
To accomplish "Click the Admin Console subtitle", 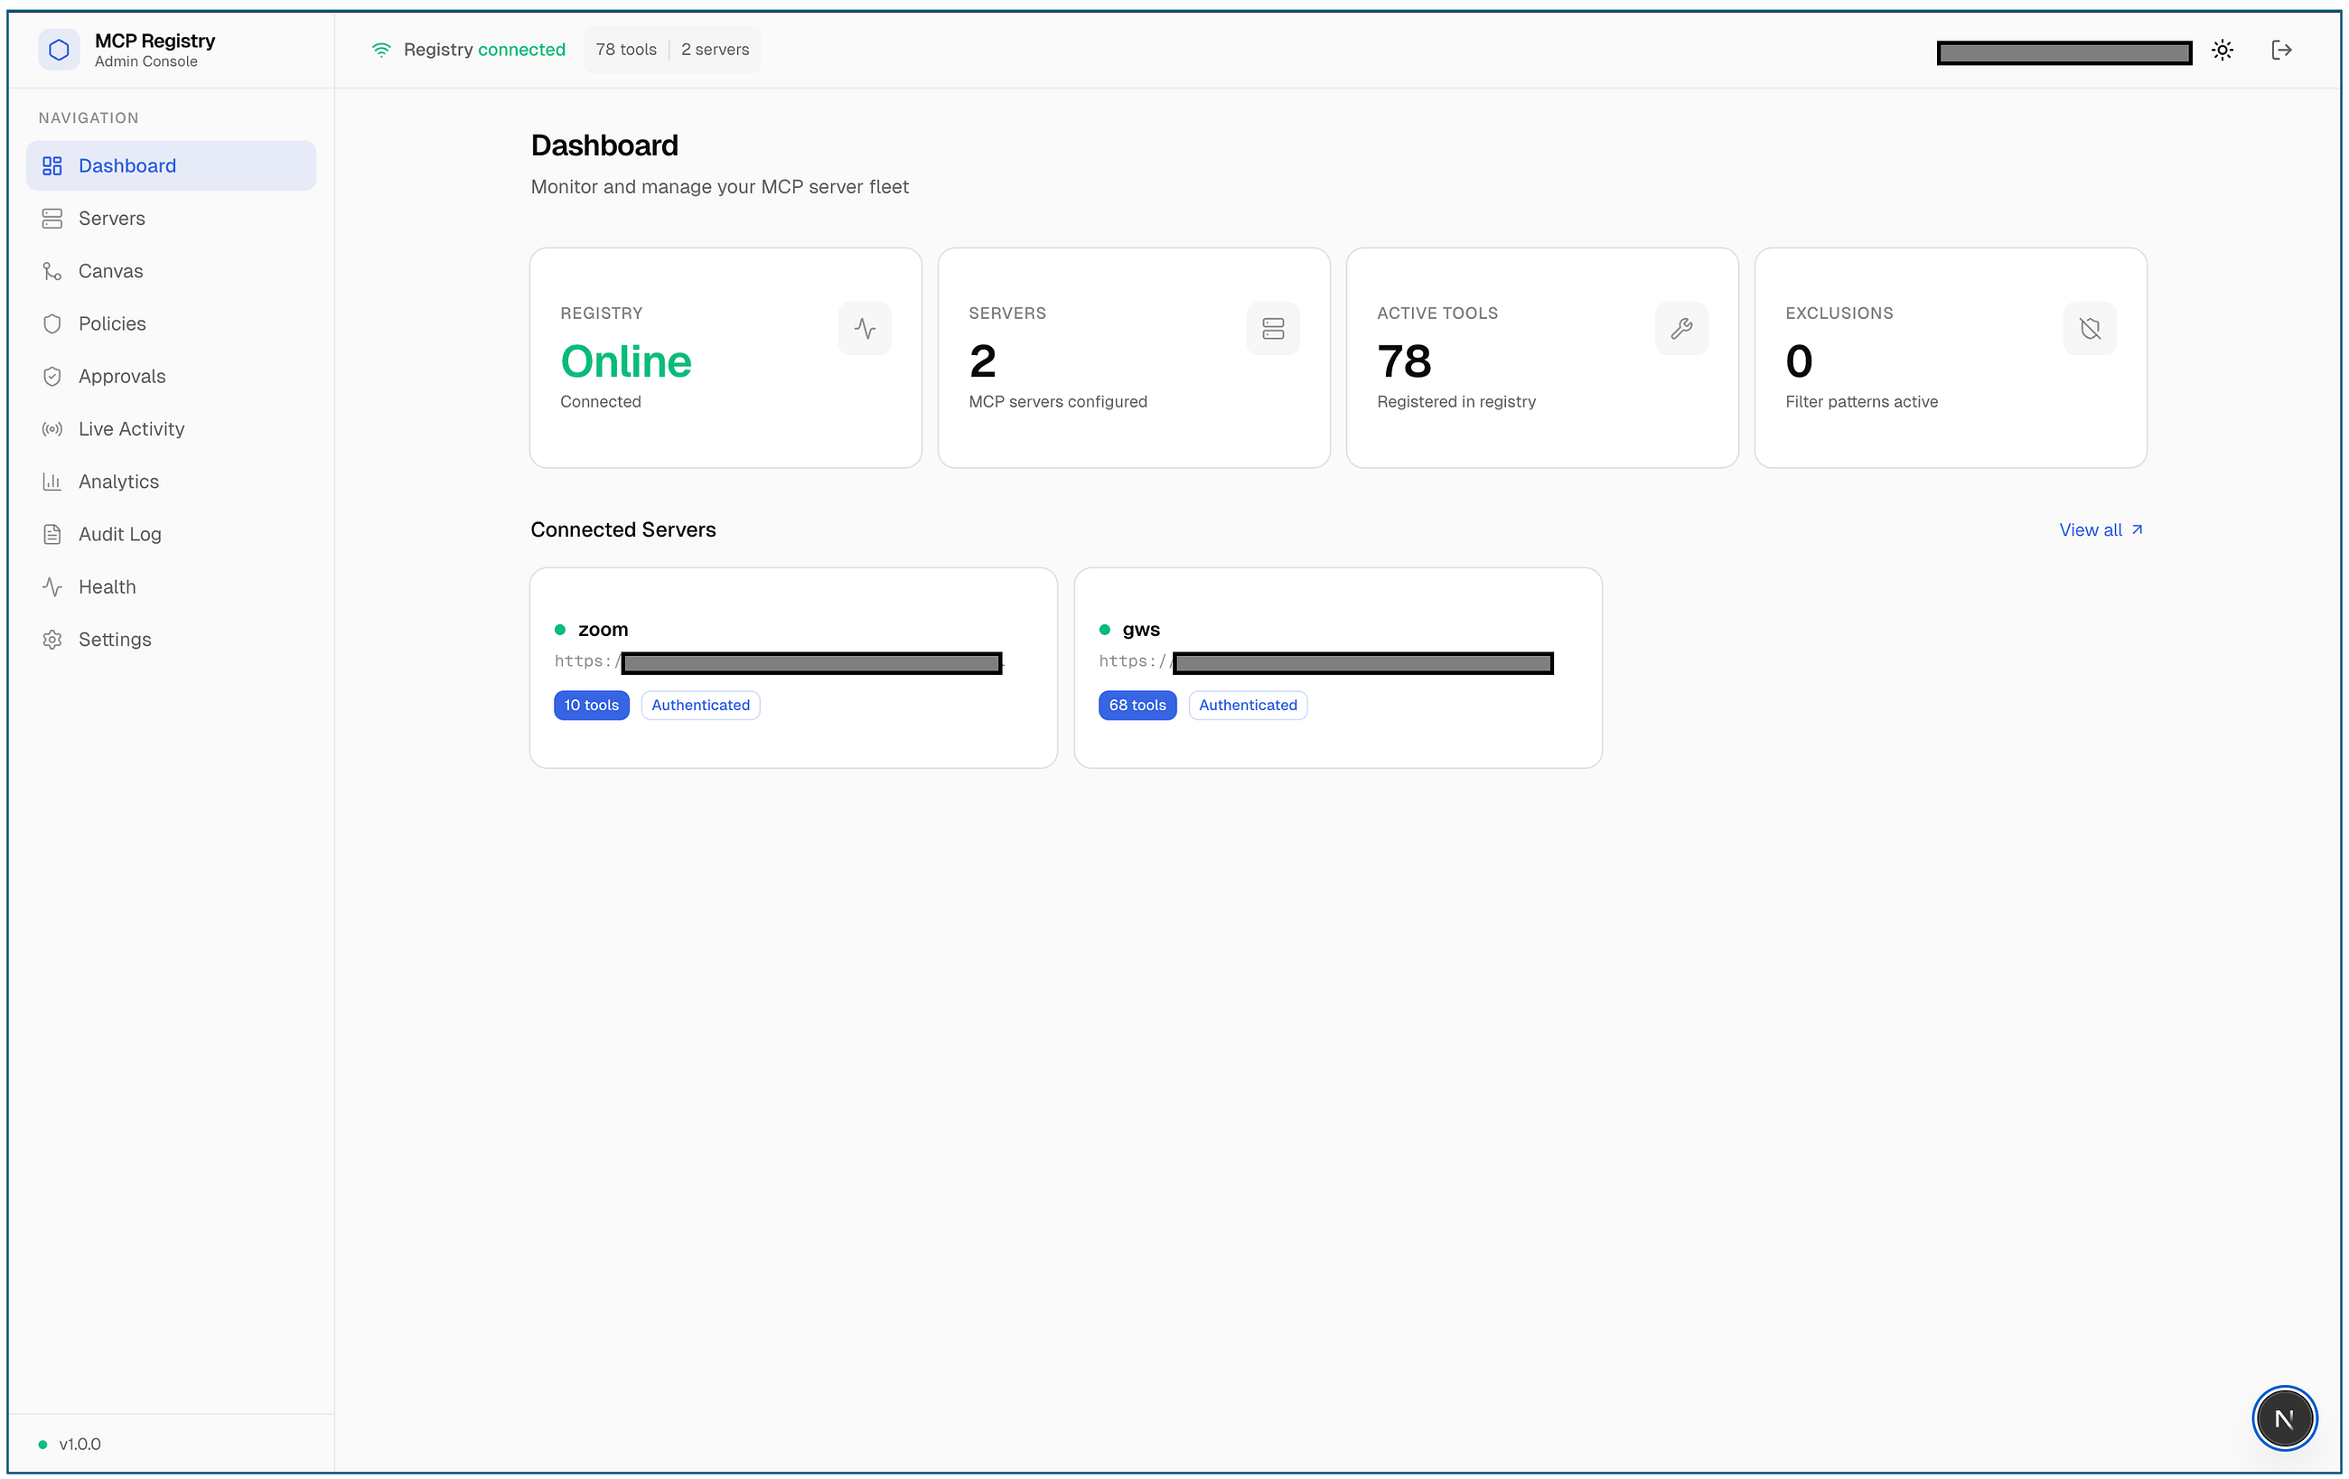I will coord(146,61).
